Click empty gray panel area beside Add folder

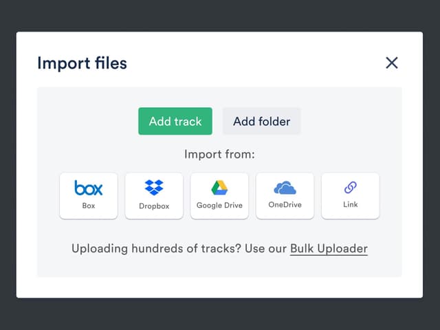(351, 121)
